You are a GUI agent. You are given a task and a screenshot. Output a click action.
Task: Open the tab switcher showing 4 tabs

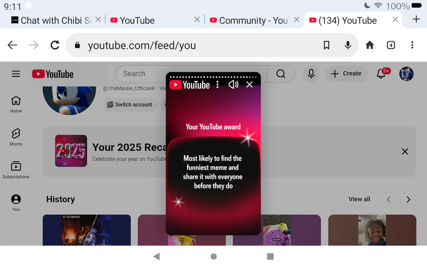click(x=391, y=45)
